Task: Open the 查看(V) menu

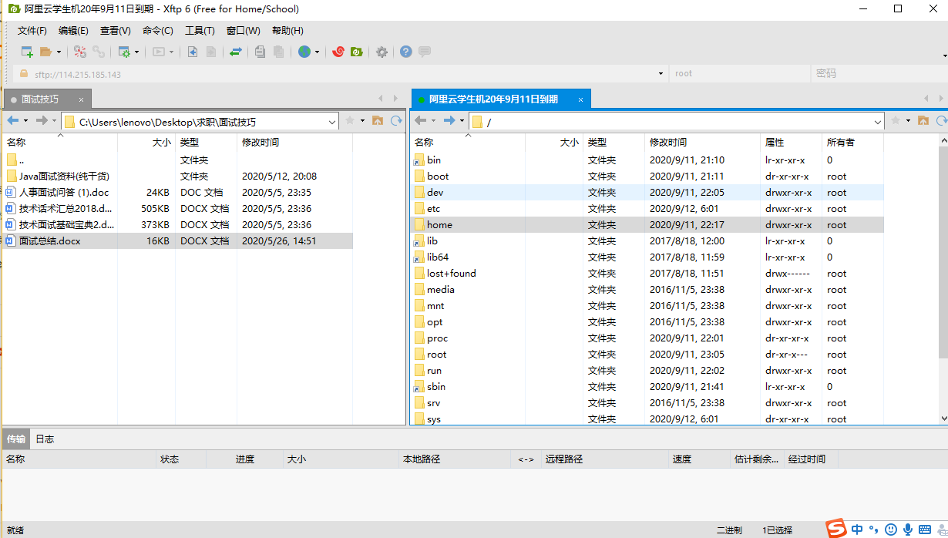Action: 116,31
